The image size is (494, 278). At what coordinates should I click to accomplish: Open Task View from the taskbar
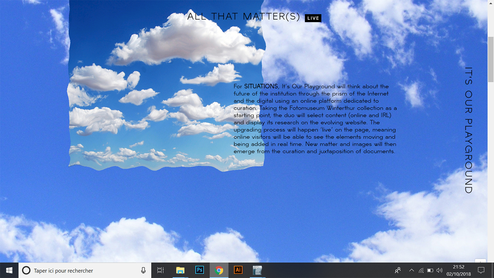161,271
